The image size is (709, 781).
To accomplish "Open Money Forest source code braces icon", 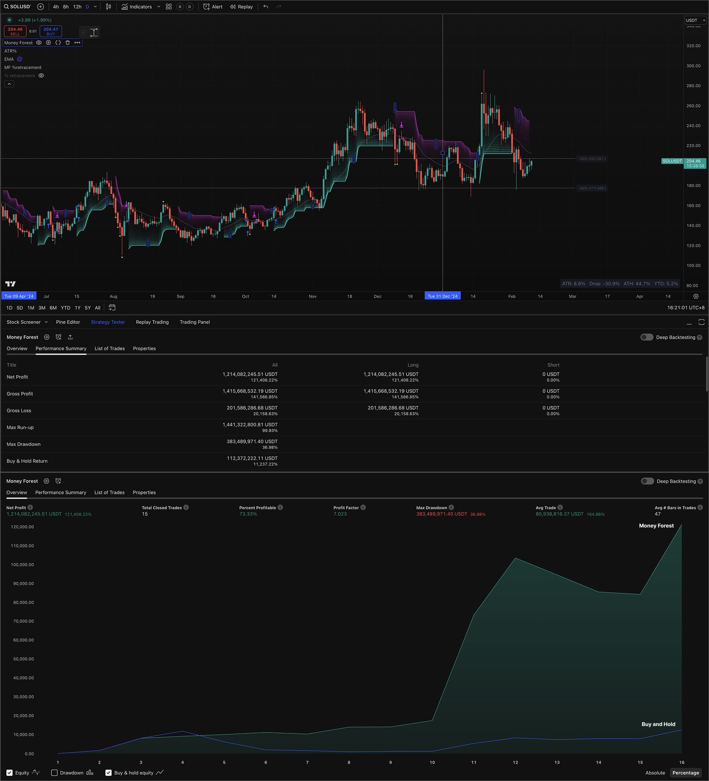I will (x=58, y=43).
